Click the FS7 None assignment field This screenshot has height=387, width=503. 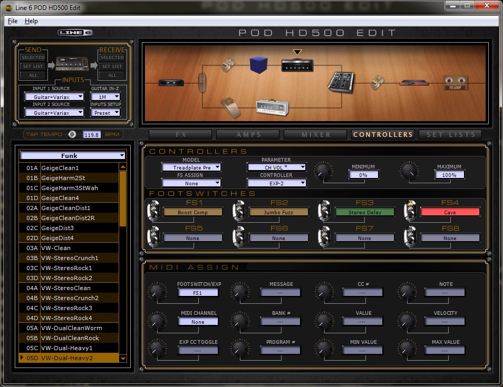365,238
